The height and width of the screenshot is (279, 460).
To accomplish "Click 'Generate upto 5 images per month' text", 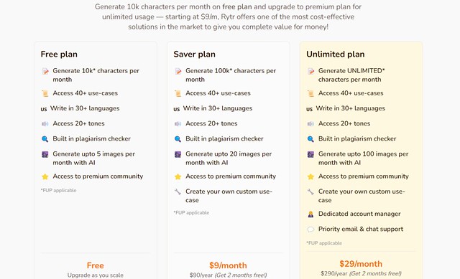I will click(x=94, y=158).
